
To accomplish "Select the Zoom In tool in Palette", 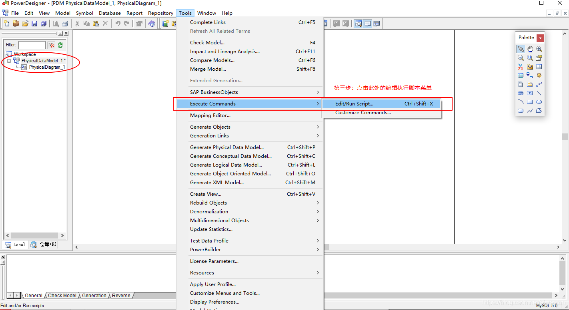I will coord(539,49).
